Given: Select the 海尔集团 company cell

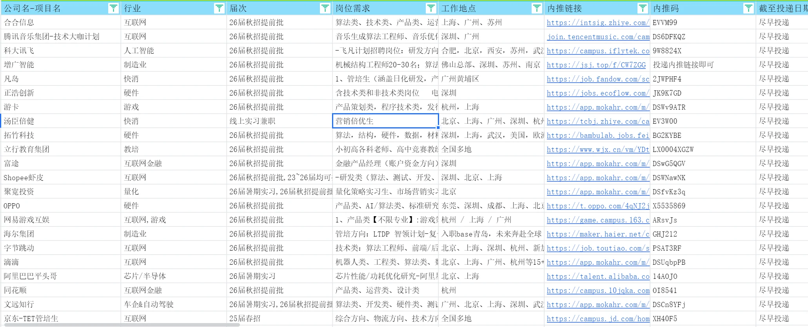Looking at the screenshot, I should tap(61, 234).
